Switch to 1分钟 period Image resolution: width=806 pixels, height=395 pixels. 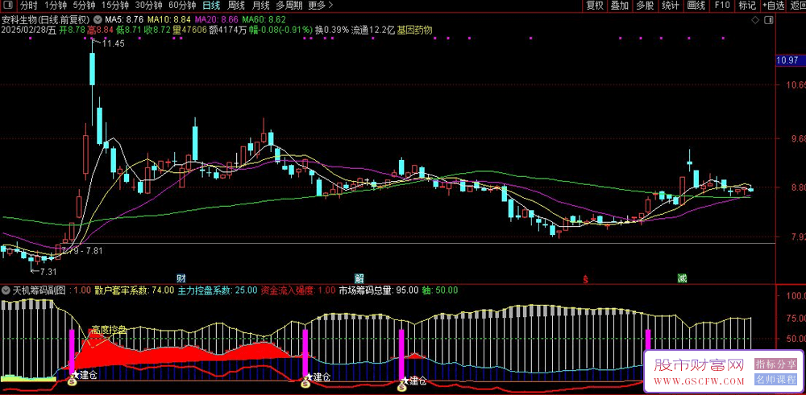[55, 6]
